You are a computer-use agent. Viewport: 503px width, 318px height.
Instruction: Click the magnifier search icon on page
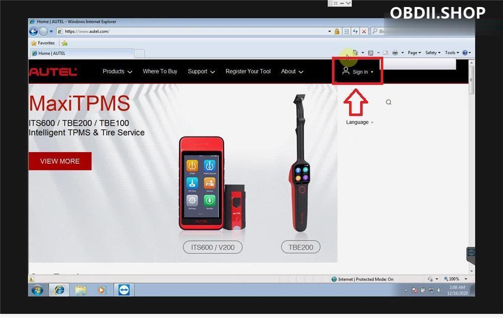[x=388, y=102]
